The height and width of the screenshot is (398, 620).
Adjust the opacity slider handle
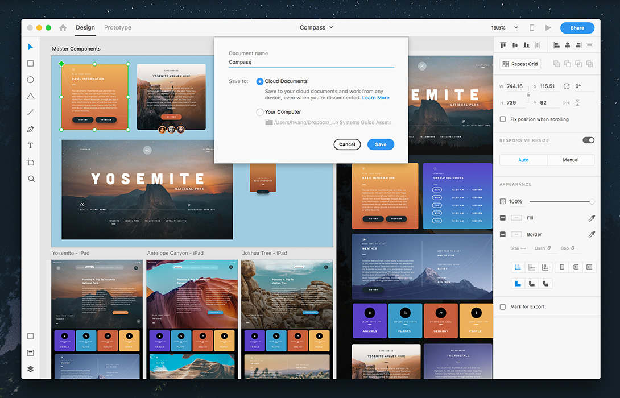(x=592, y=202)
